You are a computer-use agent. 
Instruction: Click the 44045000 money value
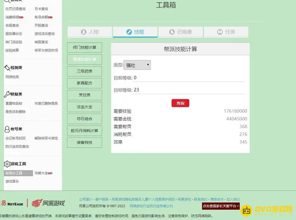(x=237, y=118)
